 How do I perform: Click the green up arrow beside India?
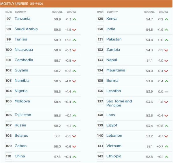point(166,30)
